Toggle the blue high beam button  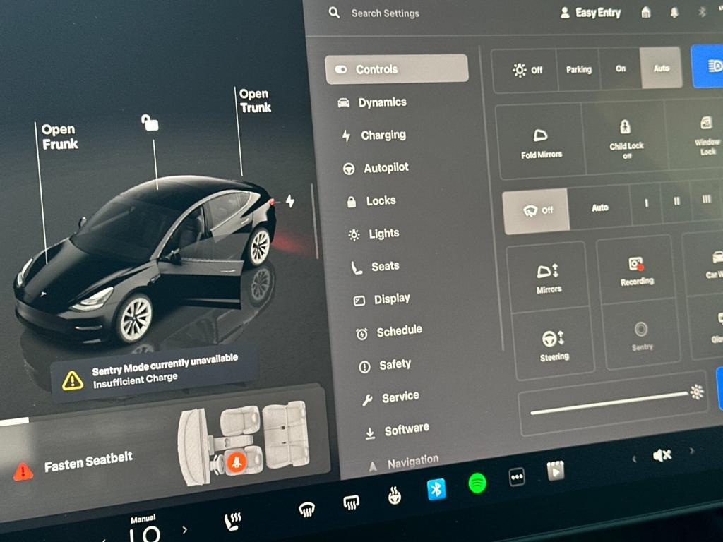[x=708, y=66]
